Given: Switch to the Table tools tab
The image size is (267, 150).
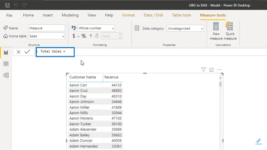Looking at the screenshot, I should coord(182,15).
